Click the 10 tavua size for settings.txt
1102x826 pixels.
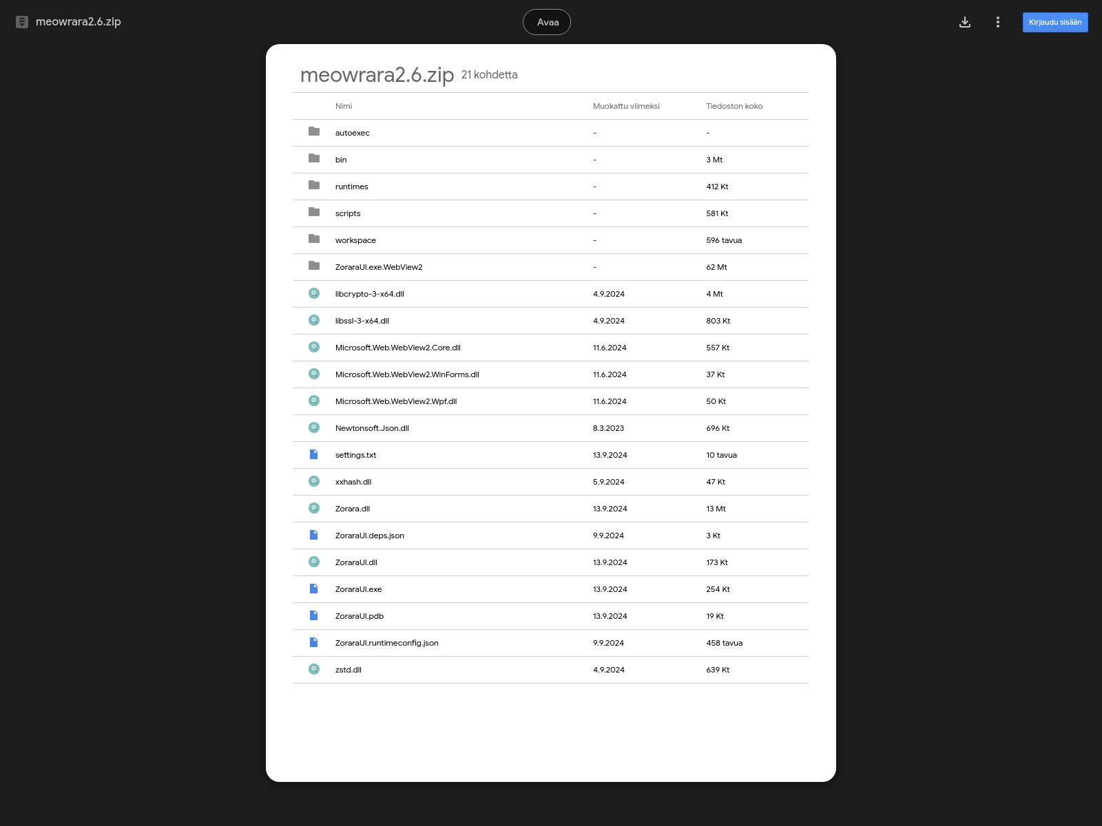[x=721, y=455]
